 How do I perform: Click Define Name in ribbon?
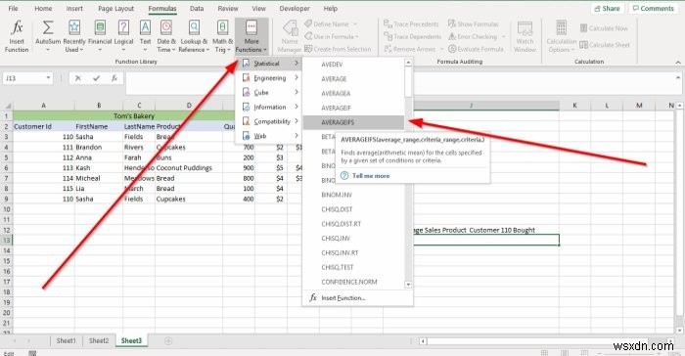(331, 24)
